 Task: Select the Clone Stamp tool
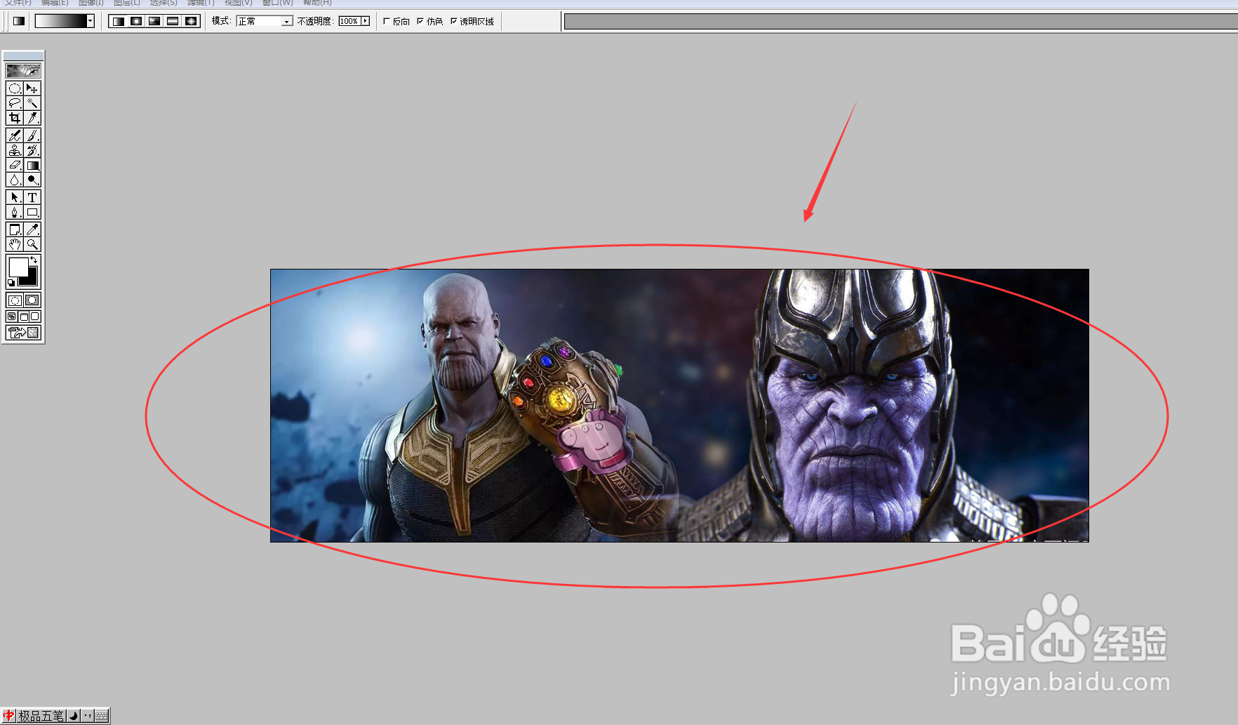(15, 150)
